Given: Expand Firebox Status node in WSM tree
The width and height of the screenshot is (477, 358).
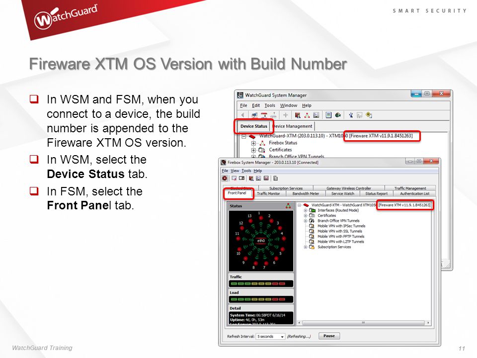Looking at the screenshot, I should pyautogui.click(x=253, y=143).
